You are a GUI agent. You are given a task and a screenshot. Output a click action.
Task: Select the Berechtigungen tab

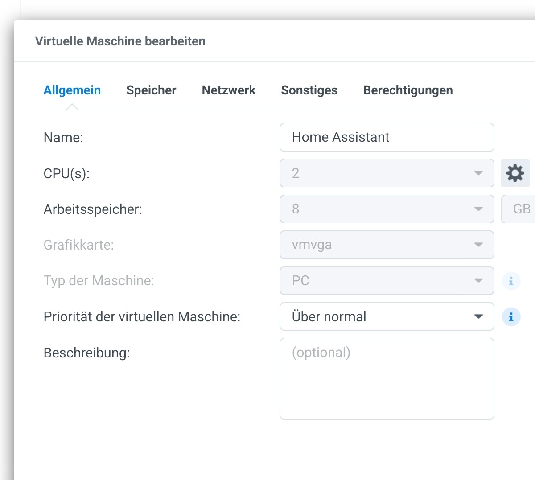407,90
